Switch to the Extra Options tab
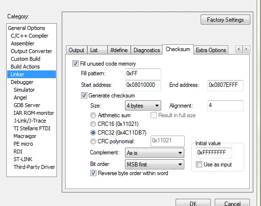Screen dimensions: 261x206 211,50
